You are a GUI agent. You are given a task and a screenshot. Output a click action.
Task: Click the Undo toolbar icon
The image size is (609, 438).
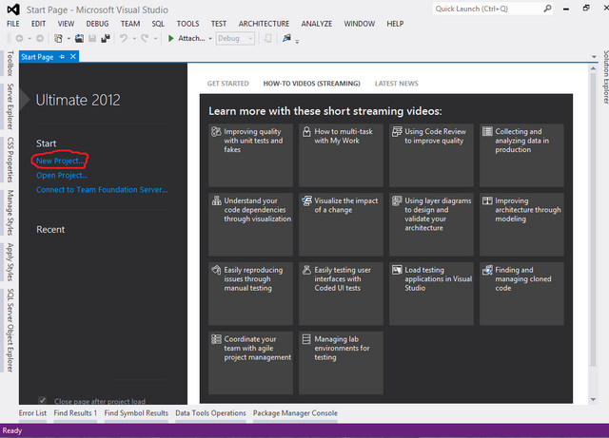pyautogui.click(x=124, y=38)
